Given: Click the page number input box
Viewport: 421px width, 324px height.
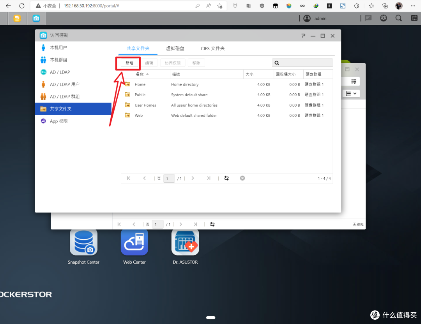Looking at the screenshot, I should (x=169, y=179).
